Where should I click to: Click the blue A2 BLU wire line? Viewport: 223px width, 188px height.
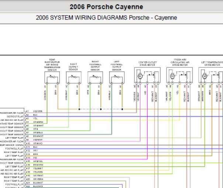point(124,116)
